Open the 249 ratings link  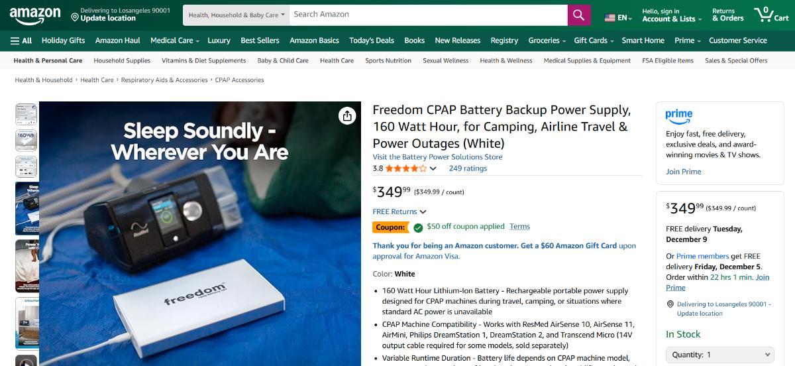pyautogui.click(x=468, y=168)
